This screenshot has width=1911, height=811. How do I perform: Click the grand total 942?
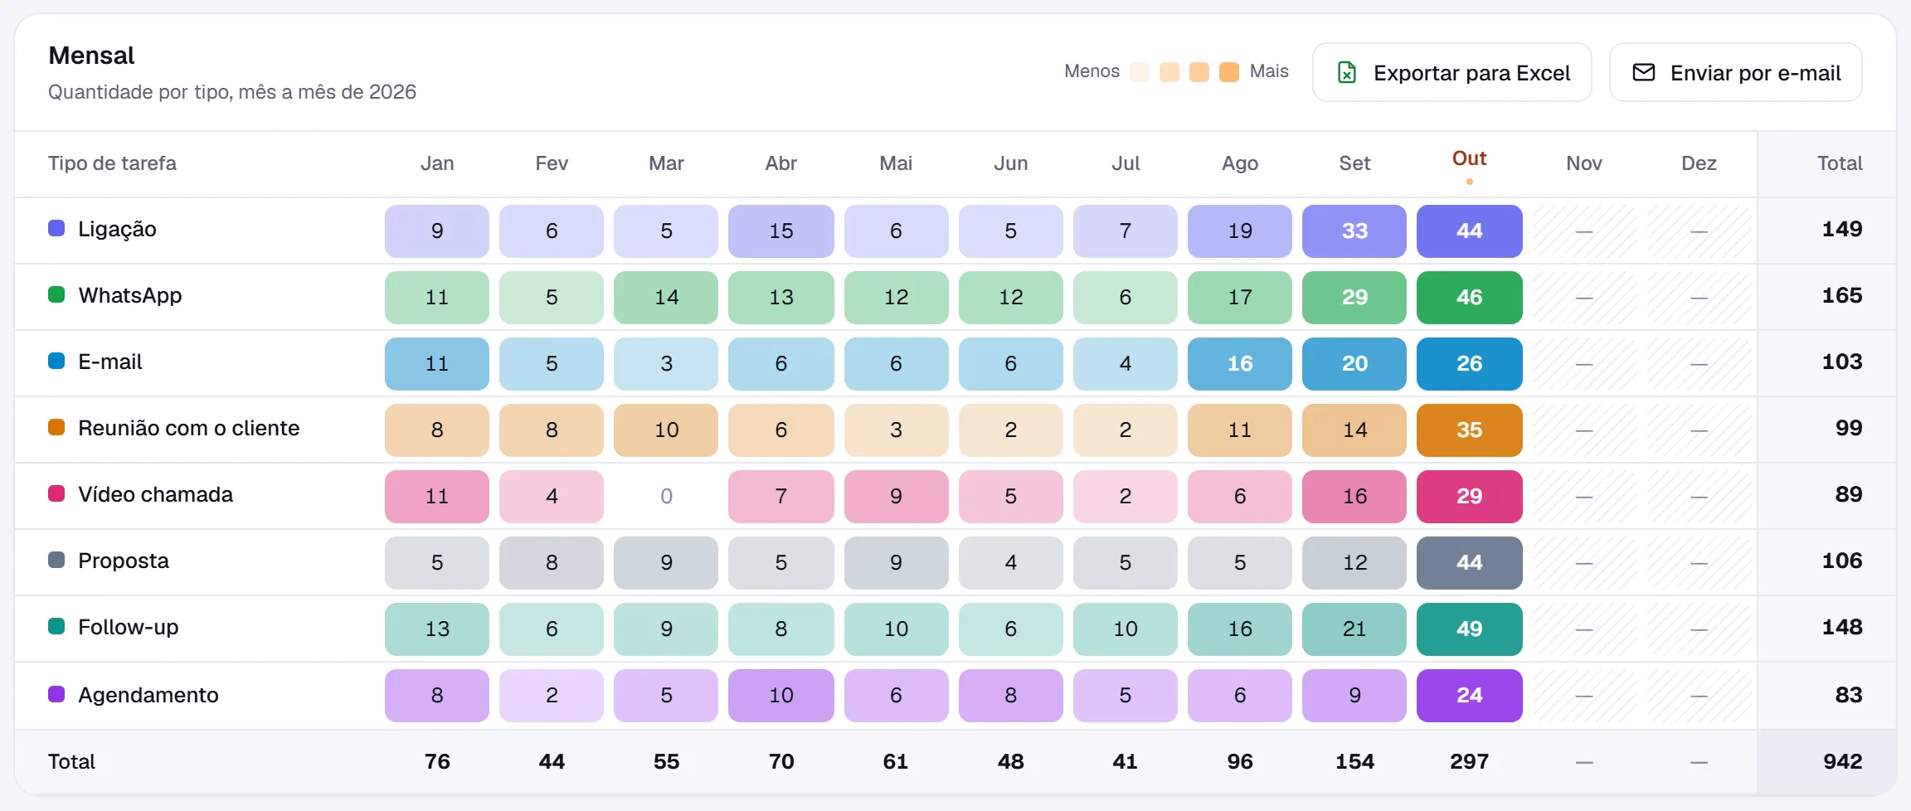pos(1843,761)
